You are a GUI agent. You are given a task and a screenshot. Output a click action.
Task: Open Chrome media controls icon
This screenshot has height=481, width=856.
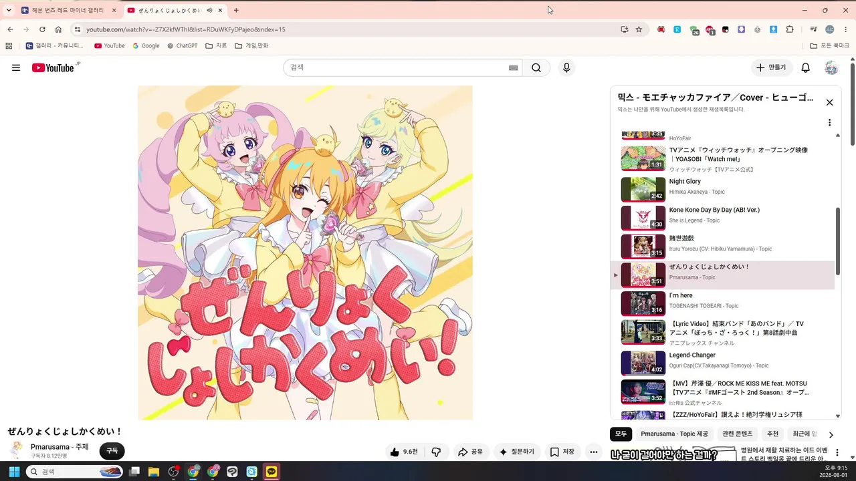click(x=813, y=29)
